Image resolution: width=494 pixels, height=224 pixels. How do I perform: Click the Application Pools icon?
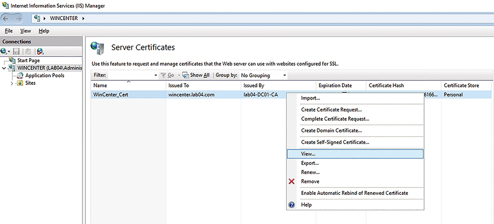click(20, 75)
